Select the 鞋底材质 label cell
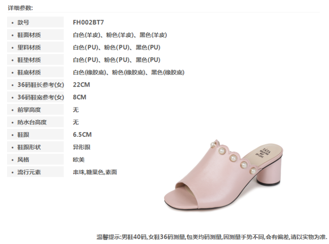The height and width of the screenshot is (244, 329). [35, 72]
